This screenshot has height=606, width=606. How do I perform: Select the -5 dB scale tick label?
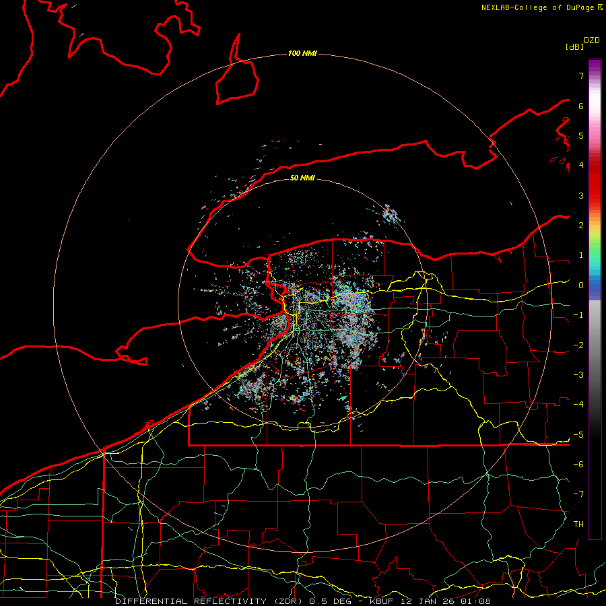(578, 435)
